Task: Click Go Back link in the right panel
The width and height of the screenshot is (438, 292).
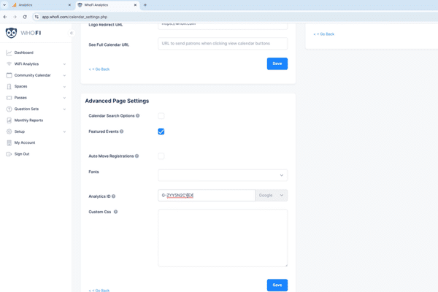Action: tap(323, 34)
